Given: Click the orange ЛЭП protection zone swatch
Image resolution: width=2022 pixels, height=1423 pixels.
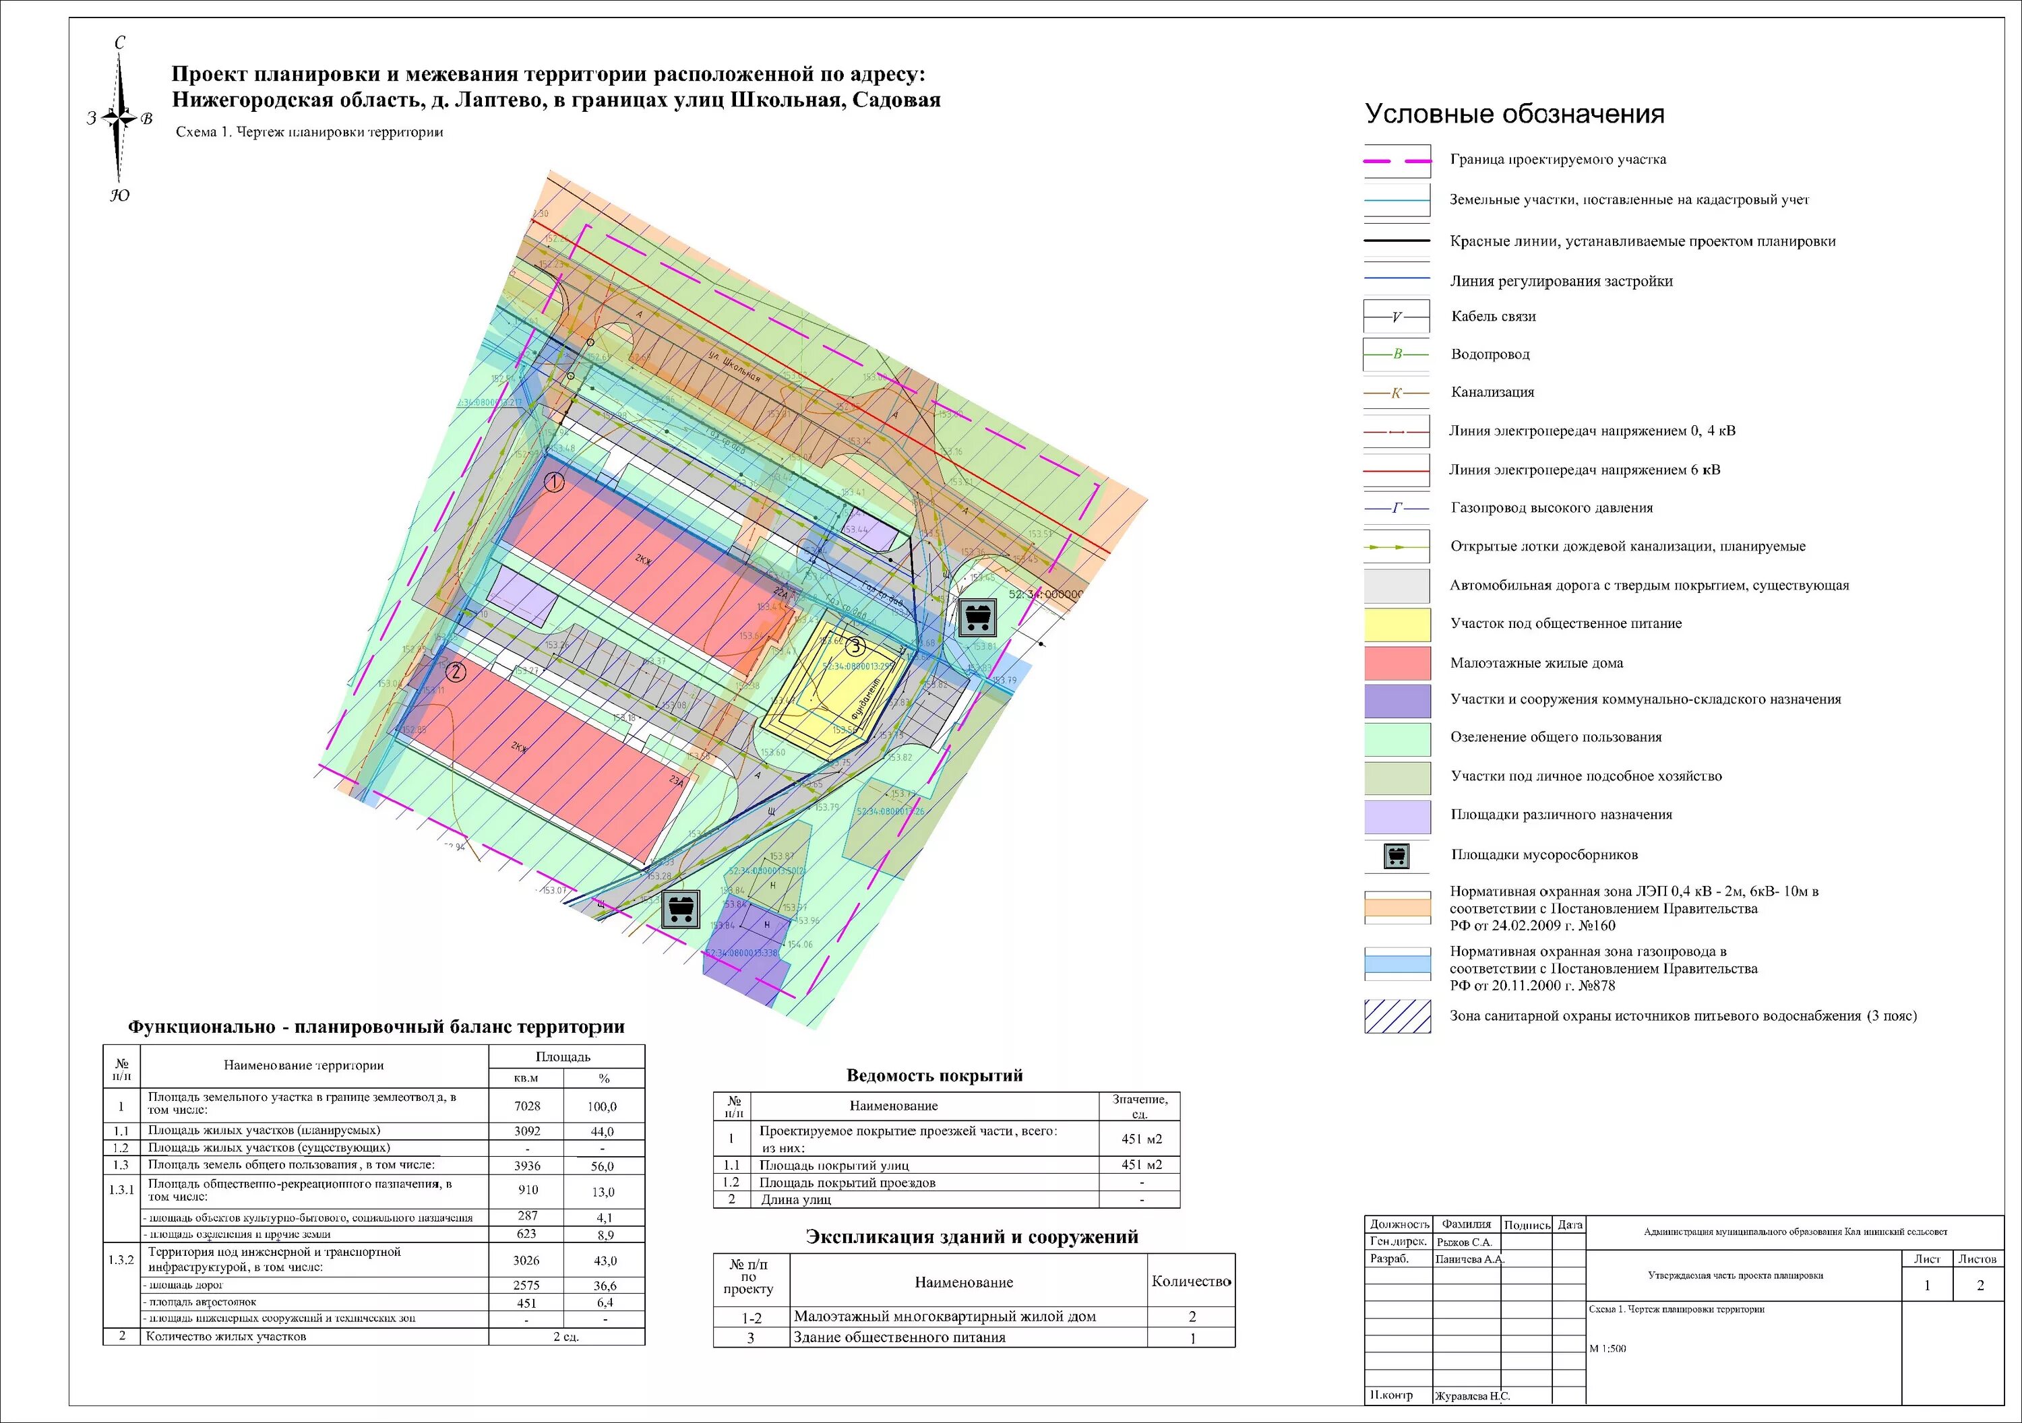Looking at the screenshot, I should (1397, 906).
